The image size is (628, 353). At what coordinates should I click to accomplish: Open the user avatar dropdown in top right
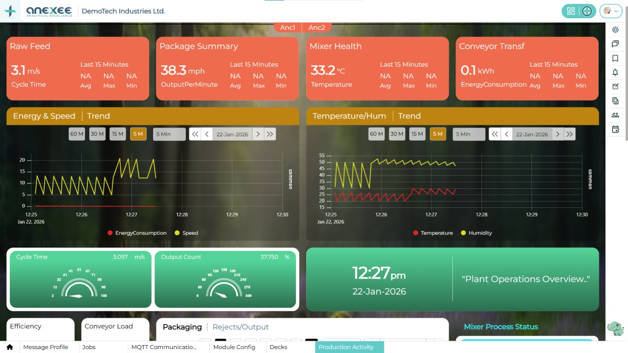610,10
